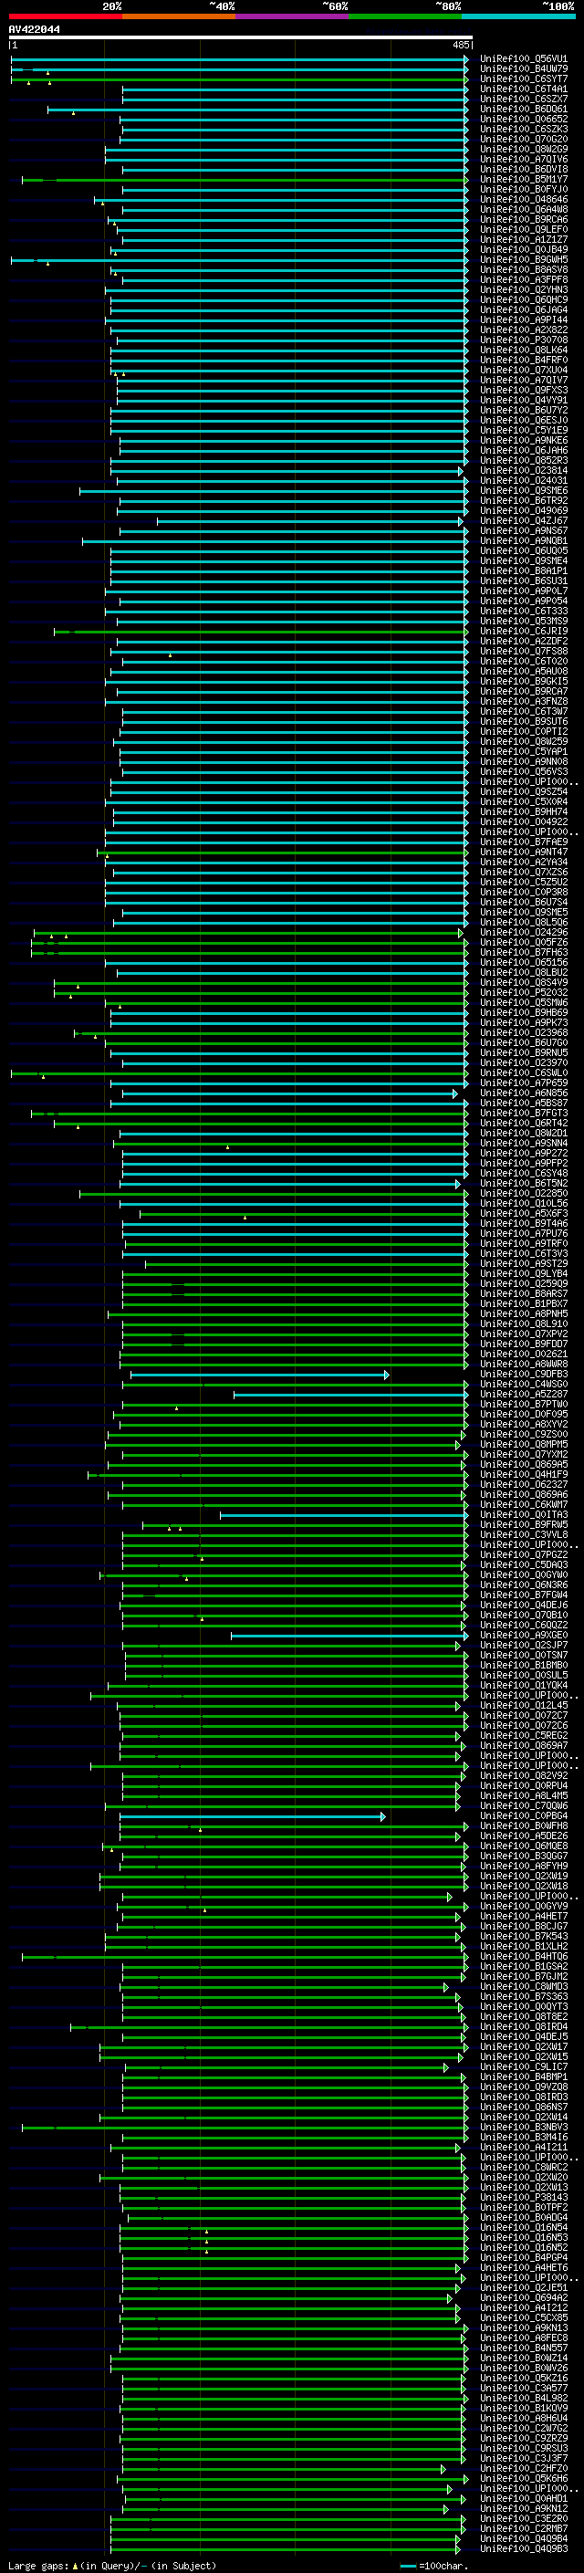Select hit label UniRef100_Q6RT42
The width and height of the screenshot is (584, 2573).
(x=524, y=1124)
